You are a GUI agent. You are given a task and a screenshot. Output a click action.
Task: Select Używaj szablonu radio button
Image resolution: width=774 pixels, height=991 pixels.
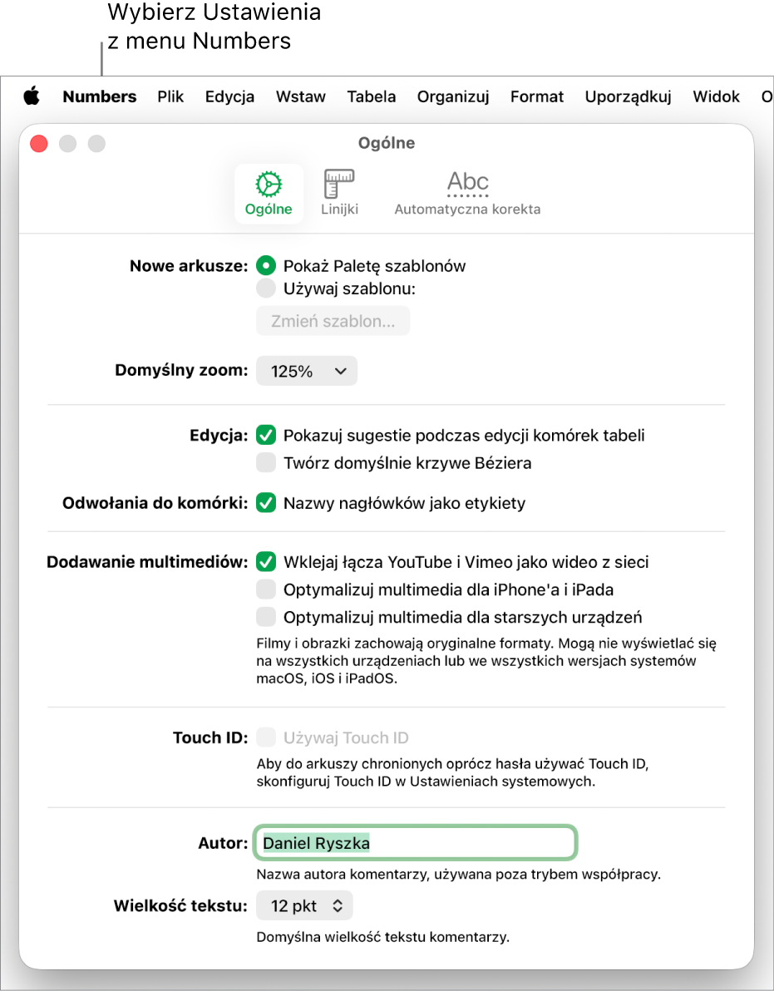click(x=266, y=288)
